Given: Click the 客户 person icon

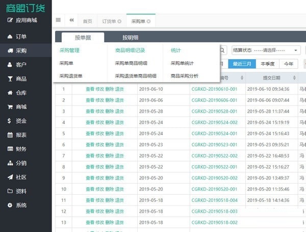Looking at the screenshot, I should click(10, 65).
